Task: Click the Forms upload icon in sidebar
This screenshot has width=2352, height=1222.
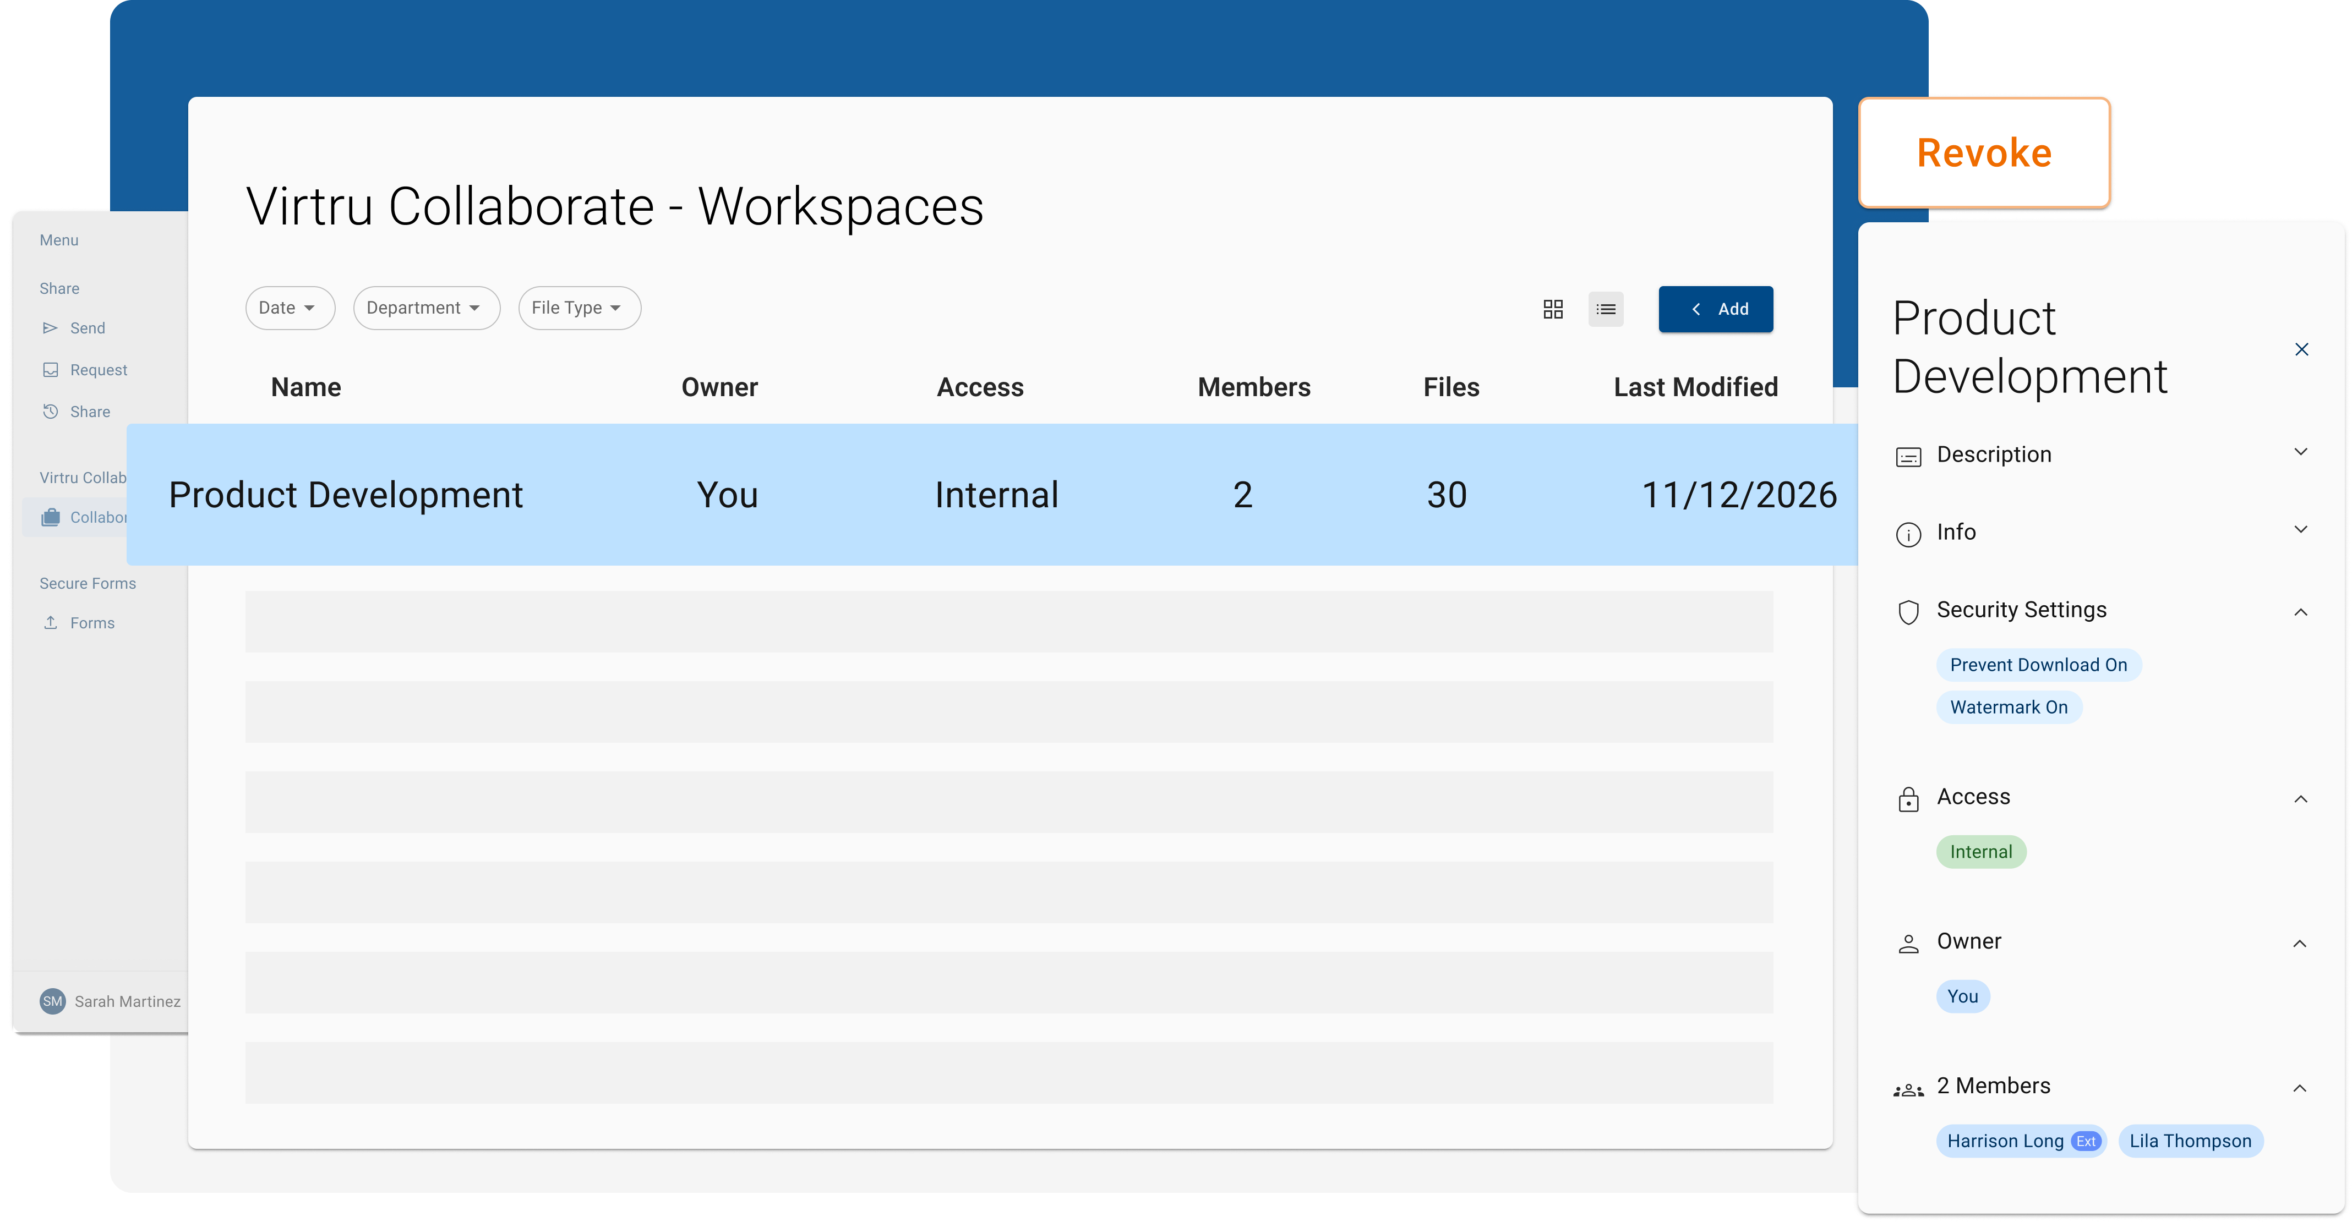Action: [x=50, y=622]
